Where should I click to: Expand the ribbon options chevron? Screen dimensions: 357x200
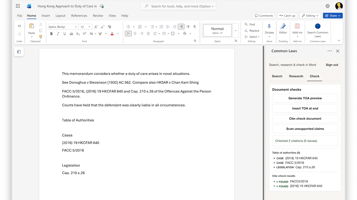coord(339,40)
